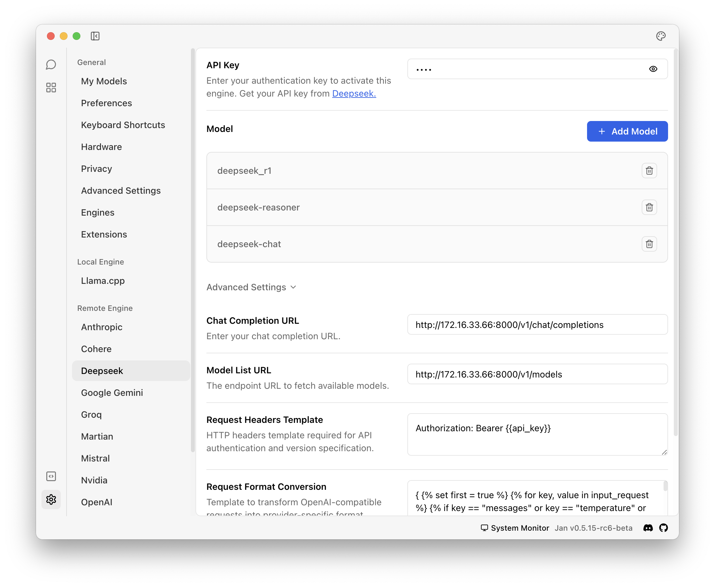Screen dimensions: 715x587
Task: Open the Hub grid icon
Action: pyautogui.click(x=51, y=88)
